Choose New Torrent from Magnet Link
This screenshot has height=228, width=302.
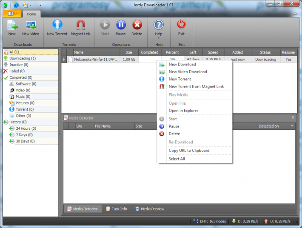194,86
